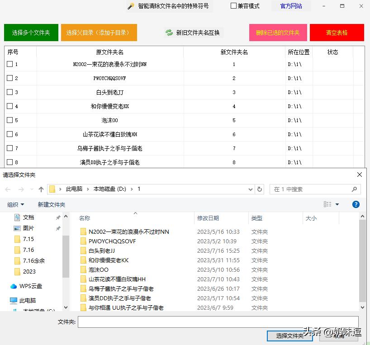Image resolution: width=370 pixels, height=345 pixels.
Task: Click the 此电脑 computer icon in sidebar
Action: click(x=14, y=300)
